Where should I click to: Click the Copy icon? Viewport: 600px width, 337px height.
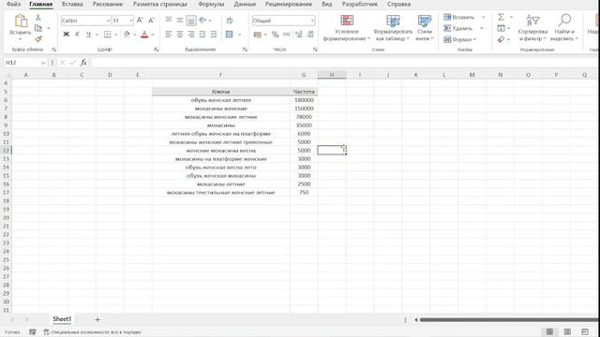pos(37,28)
